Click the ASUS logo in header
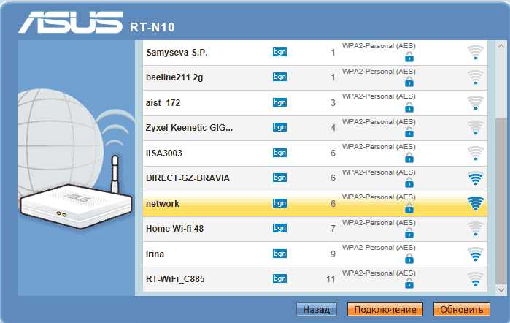The image size is (510, 323). pos(71,23)
